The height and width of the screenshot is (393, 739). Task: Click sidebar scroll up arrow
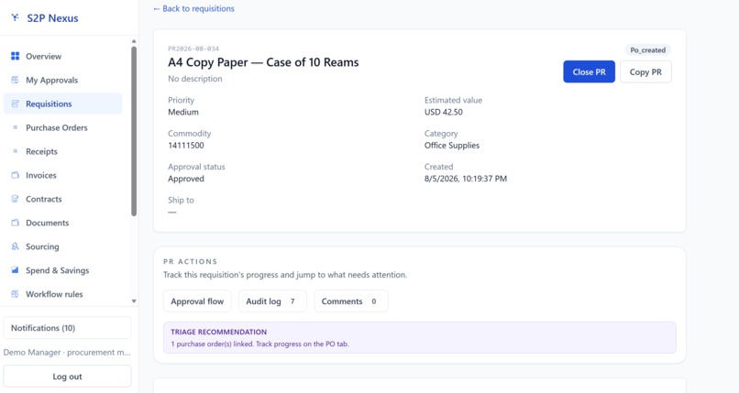click(x=134, y=41)
